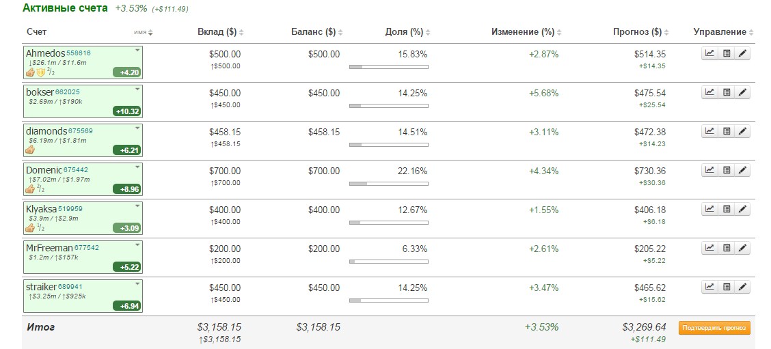Open the chart for the Ahmedos account
Viewport: 771px width, 349px height.
click(709, 53)
